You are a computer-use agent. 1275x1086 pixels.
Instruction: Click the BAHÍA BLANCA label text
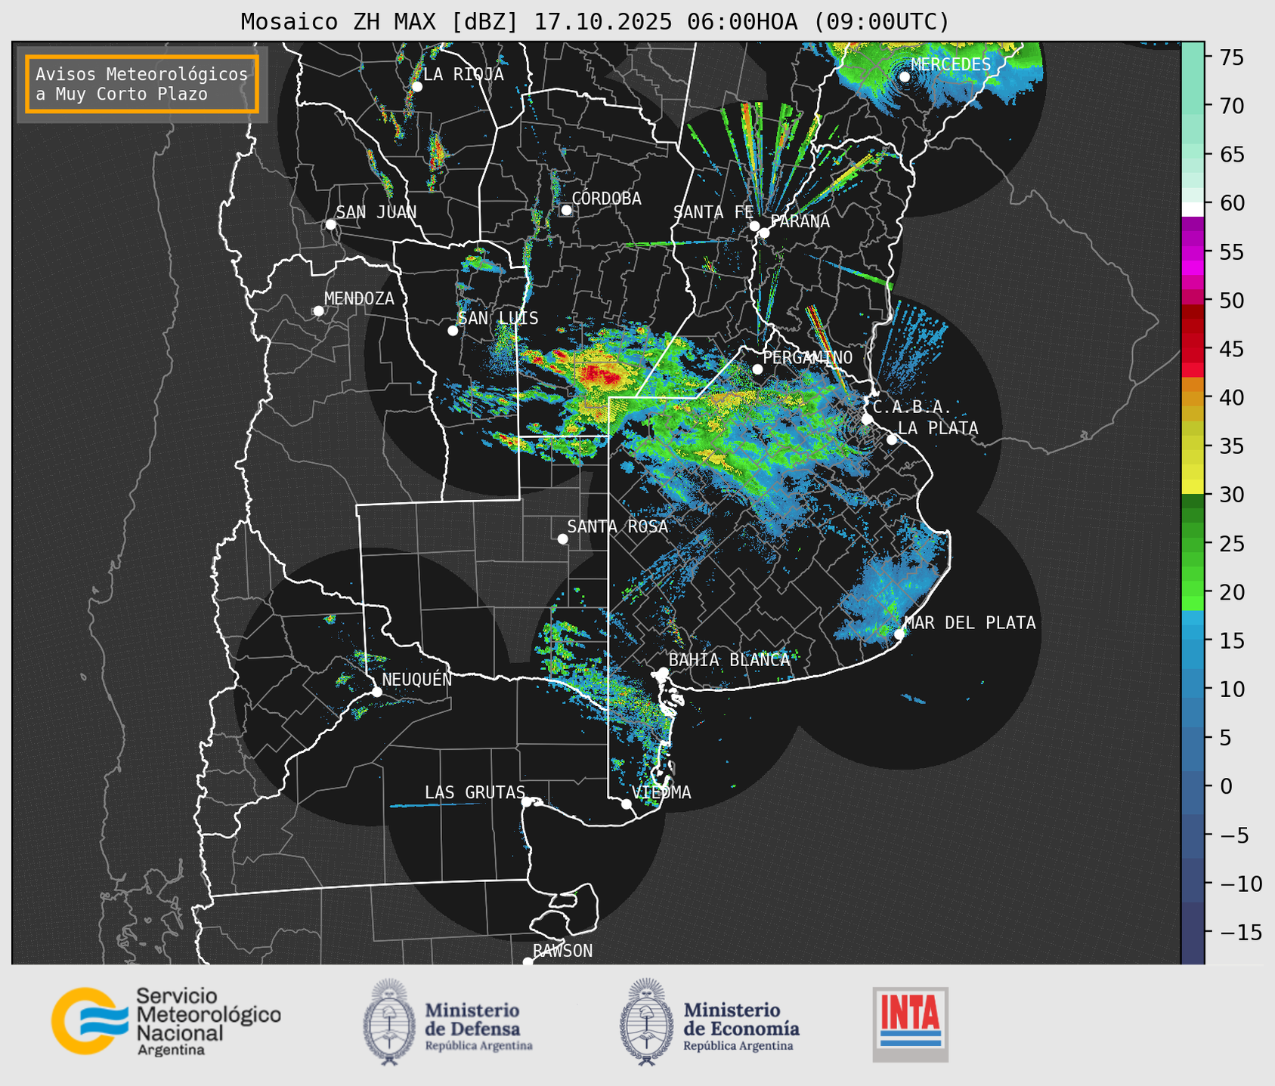[729, 660]
